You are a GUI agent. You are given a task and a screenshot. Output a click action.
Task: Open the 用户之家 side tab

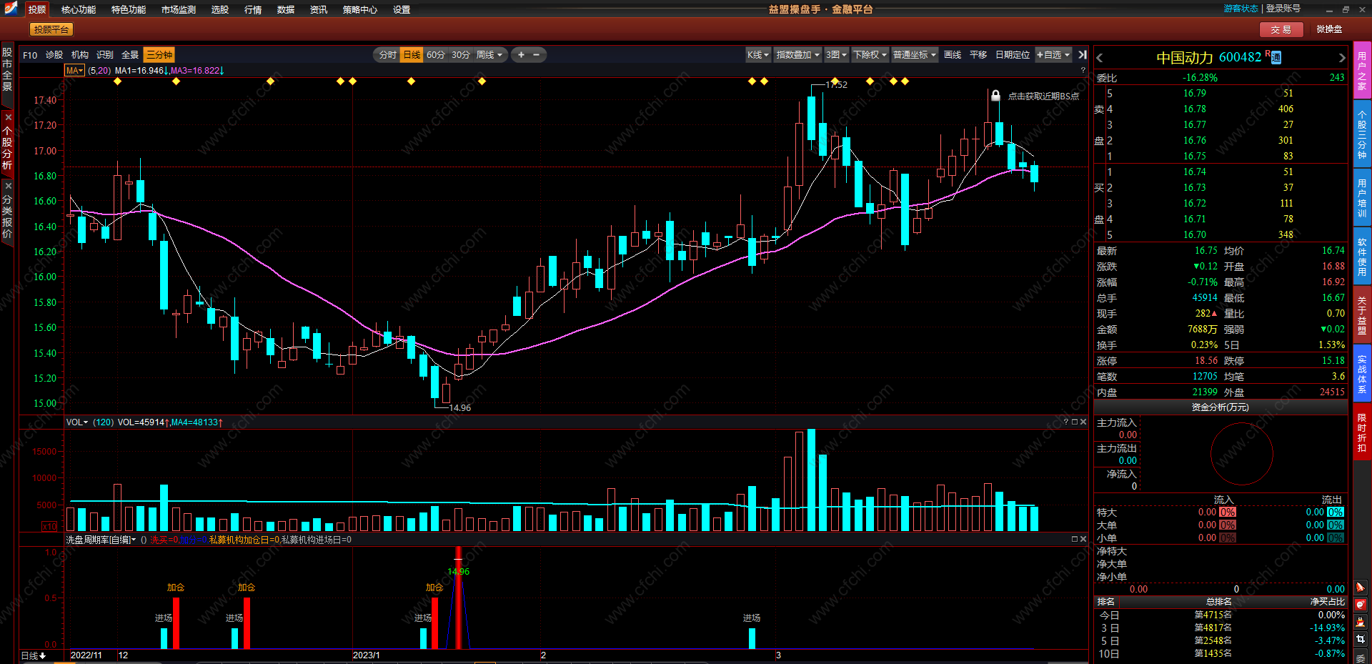1362,71
